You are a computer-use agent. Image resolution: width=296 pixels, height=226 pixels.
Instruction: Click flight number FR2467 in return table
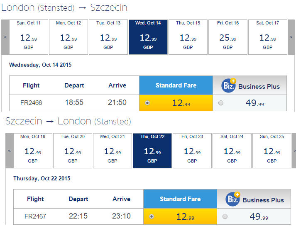point(35,216)
